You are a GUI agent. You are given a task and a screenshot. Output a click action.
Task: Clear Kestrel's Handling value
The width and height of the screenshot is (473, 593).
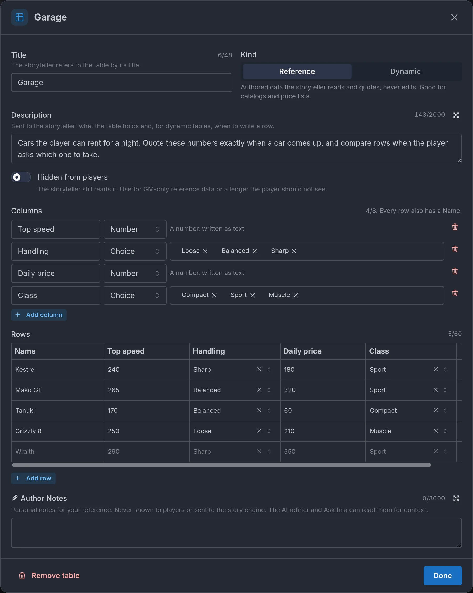coord(259,369)
